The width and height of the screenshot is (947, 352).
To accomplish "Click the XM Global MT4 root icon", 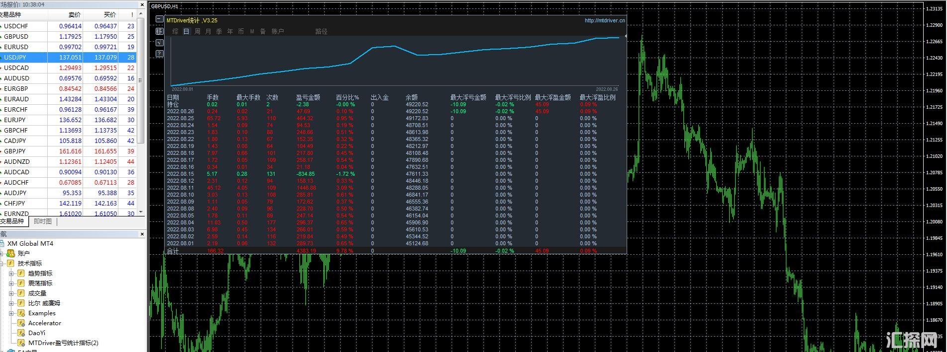I will pyautogui.click(x=2, y=244).
